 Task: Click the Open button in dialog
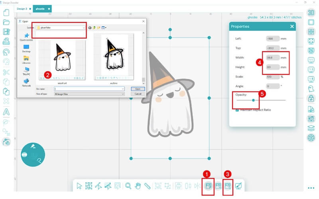[x=138, y=89]
